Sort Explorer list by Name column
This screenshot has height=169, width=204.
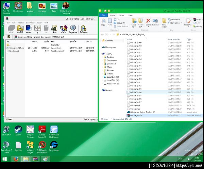130,39
